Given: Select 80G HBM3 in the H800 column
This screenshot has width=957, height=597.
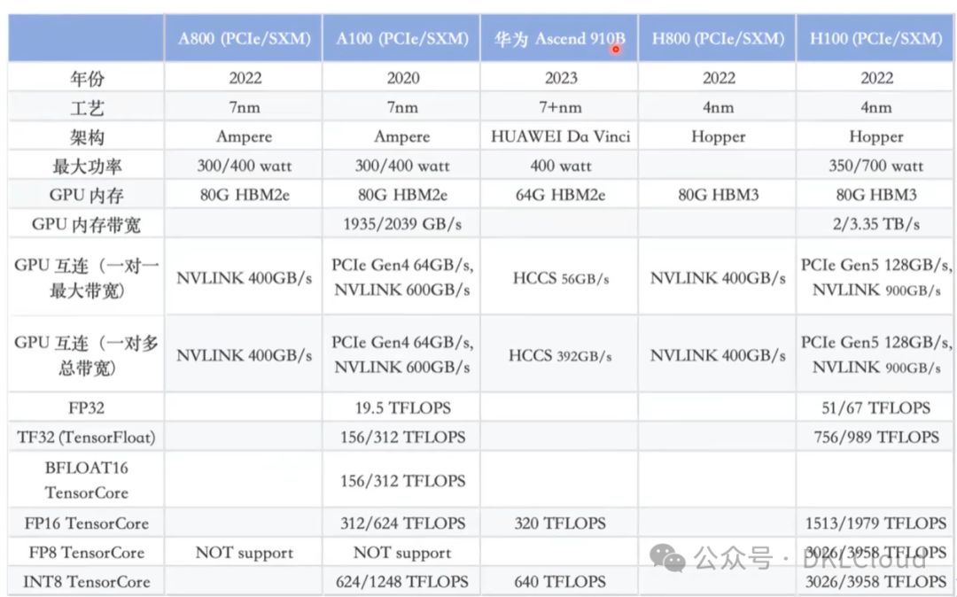Looking at the screenshot, I should pos(719,195).
